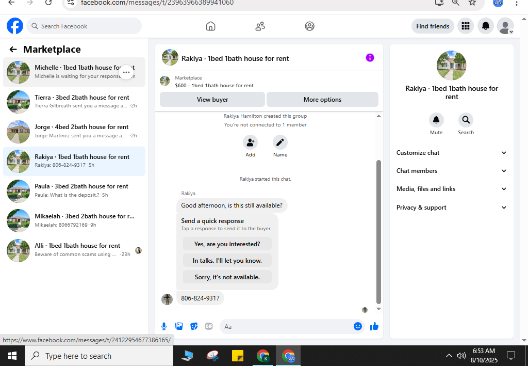Open Alli 1bed 1bath conversation
The image size is (528, 366).
[x=74, y=250]
